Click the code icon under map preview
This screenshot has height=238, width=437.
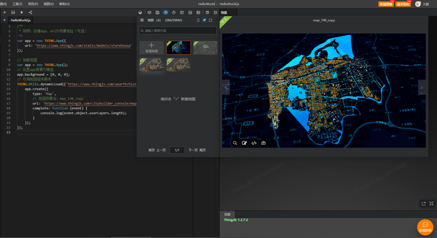pos(254,143)
